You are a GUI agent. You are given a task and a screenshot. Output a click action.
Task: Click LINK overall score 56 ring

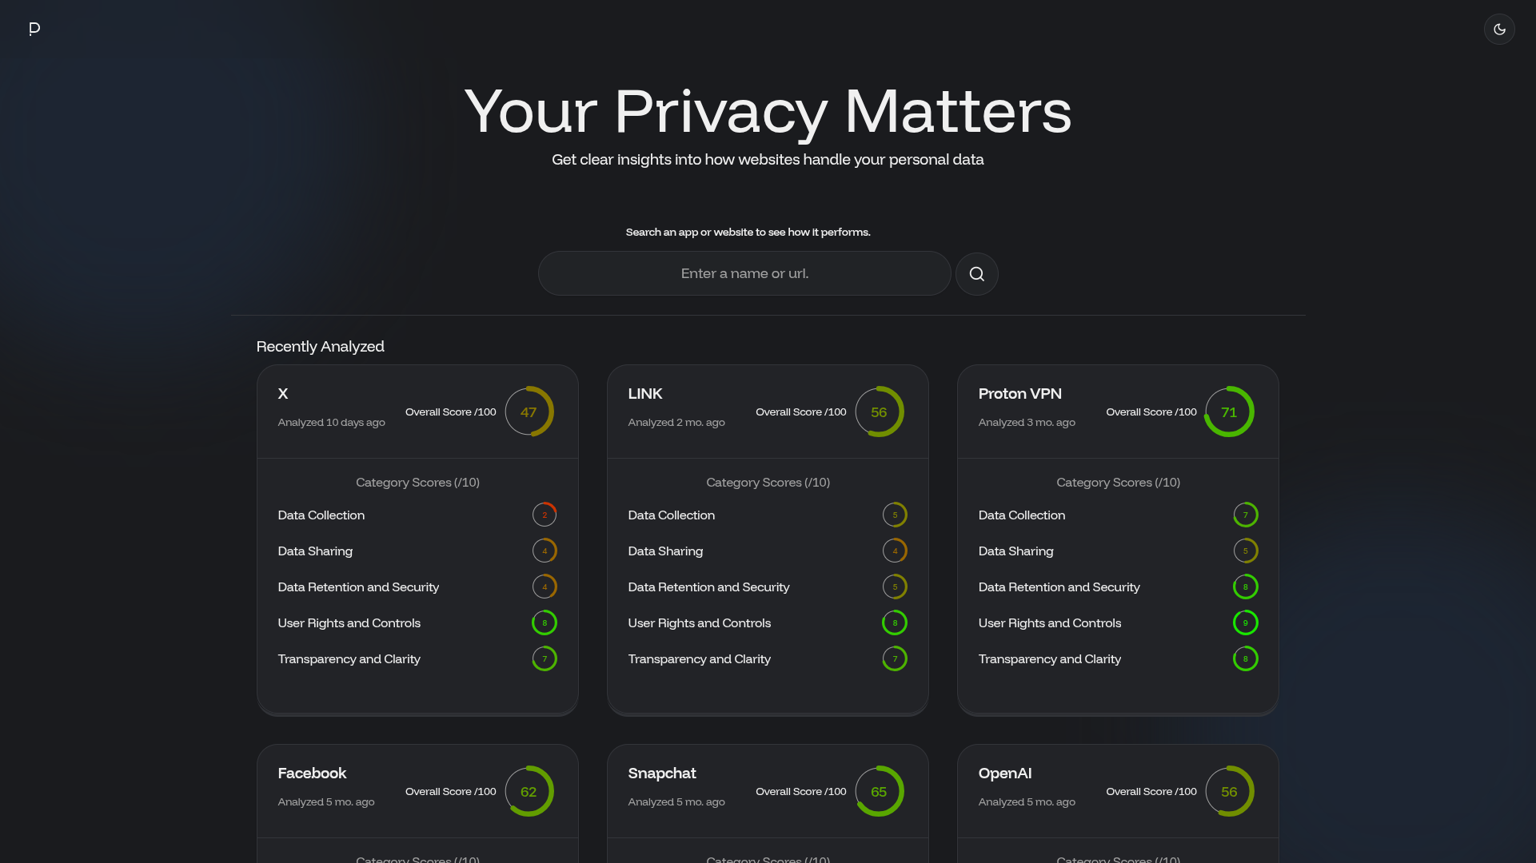(879, 412)
